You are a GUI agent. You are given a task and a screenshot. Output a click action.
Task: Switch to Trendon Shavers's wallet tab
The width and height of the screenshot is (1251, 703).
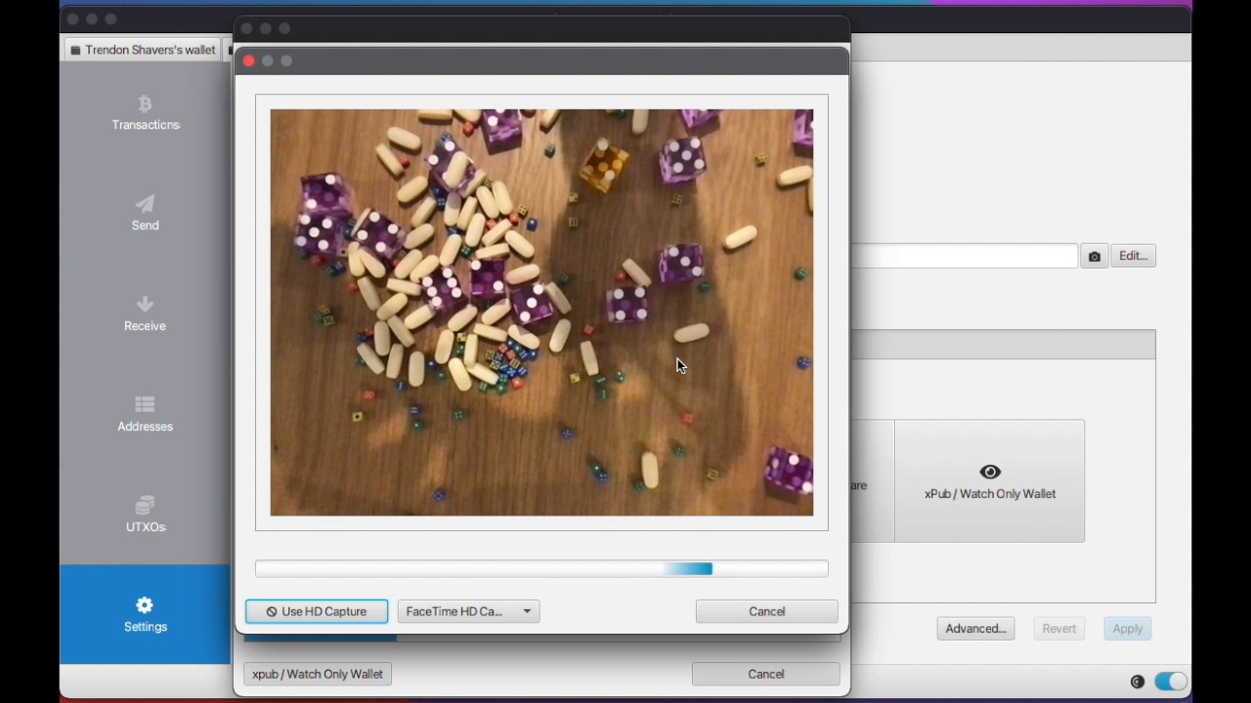point(143,50)
